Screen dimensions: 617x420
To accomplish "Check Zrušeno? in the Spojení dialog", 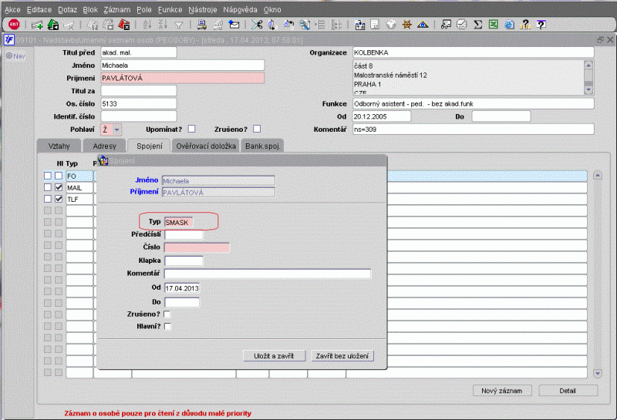I will 167,314.
